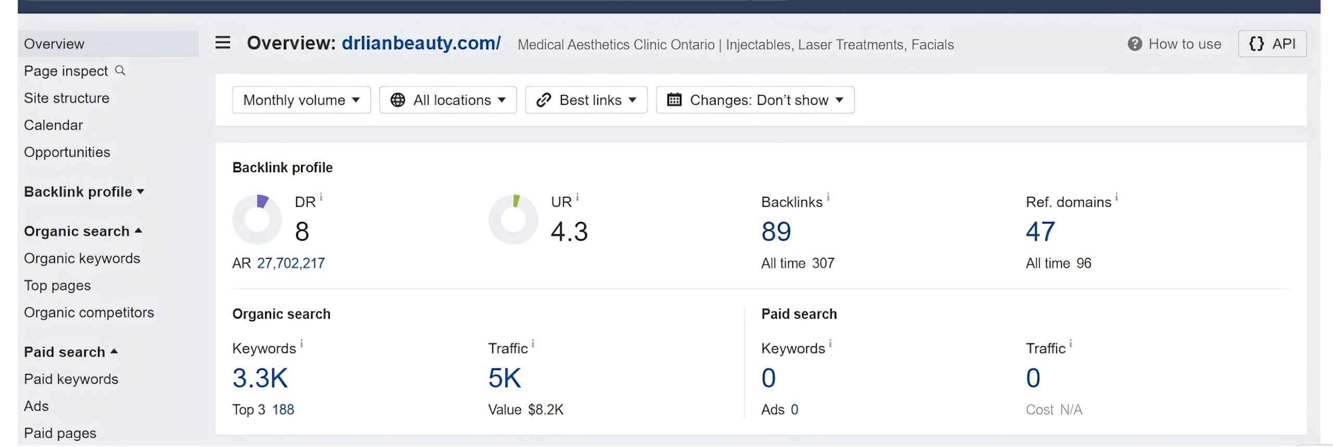Collapse the Organic search sidebar section
Image resolution: width=1333 pixels, height=447 pixels.
pyautogui.click(x=83, y=231)
